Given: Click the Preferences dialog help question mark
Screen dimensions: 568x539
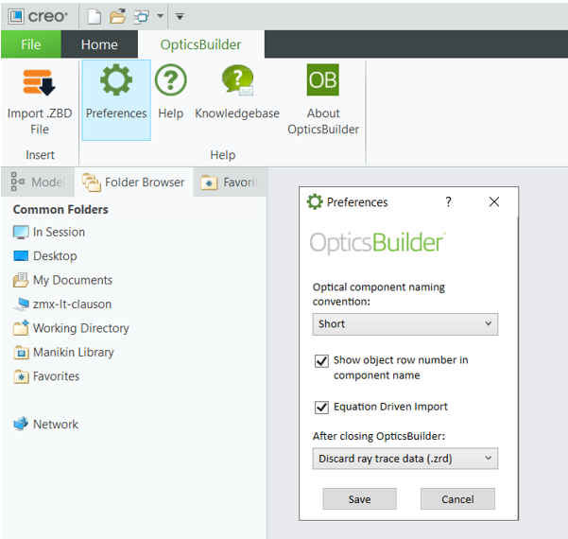Looking at the screenshot, I should pyautogui.click(x=449, y=201).
